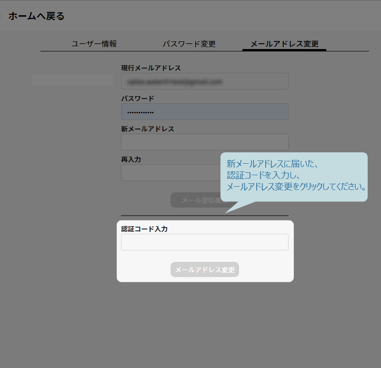Click the 認証コード入力 label
The width and height of the screenshot is (381, 368).
point(144,229)
